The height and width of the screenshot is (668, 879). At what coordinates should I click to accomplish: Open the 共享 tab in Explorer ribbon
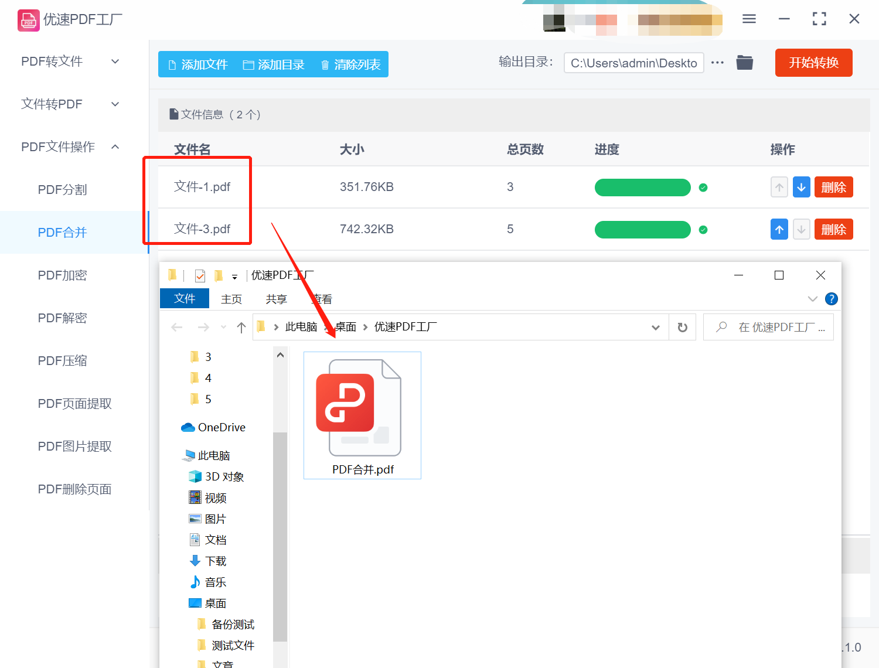(276, 299)
